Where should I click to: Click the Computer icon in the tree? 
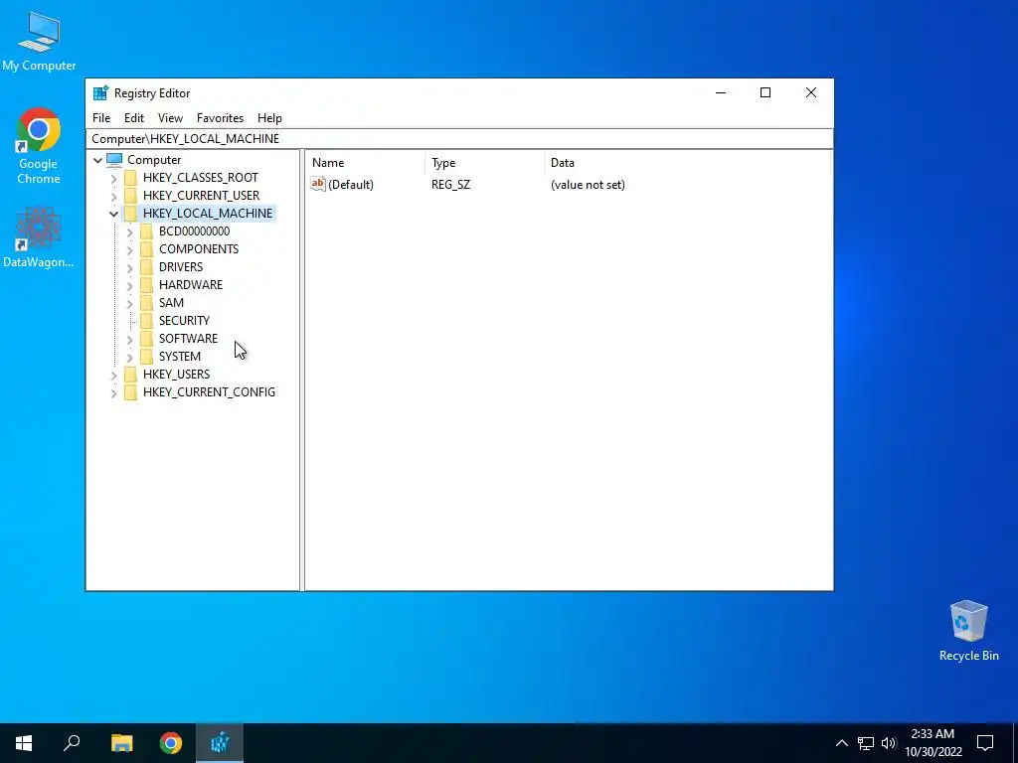point(114,160)
